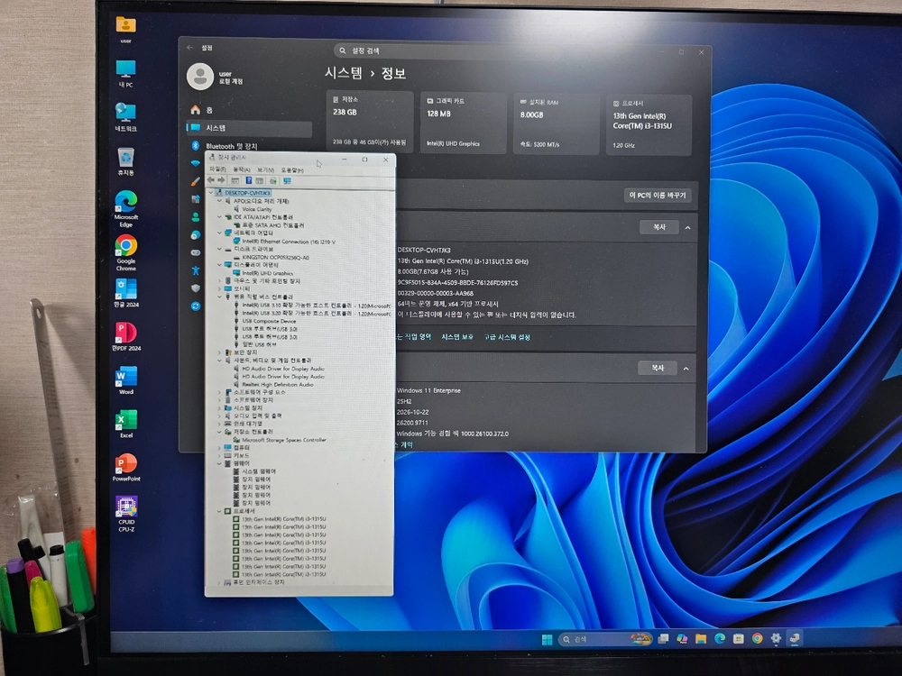
Task: Collapse 프로세서 node
Action: (x=219, y=510)
